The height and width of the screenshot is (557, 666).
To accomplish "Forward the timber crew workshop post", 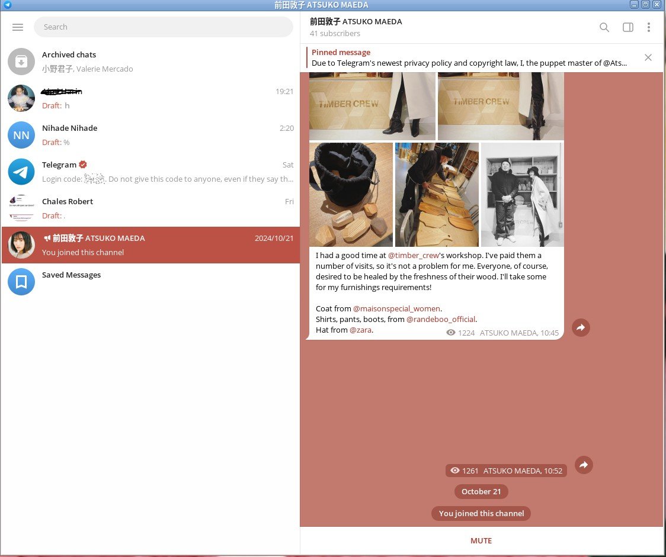I will tap(581, 327).
